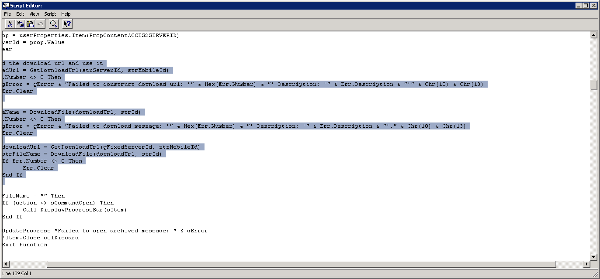Minimize the Script Editor window
This screenshot has height=279, width=600.
click(579, 6)
